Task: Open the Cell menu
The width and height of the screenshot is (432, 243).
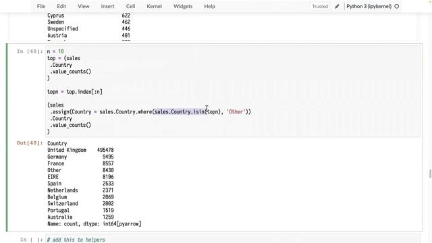Action: click(130, 6)
